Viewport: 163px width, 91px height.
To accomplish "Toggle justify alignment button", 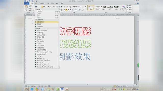I will (71, 10).
